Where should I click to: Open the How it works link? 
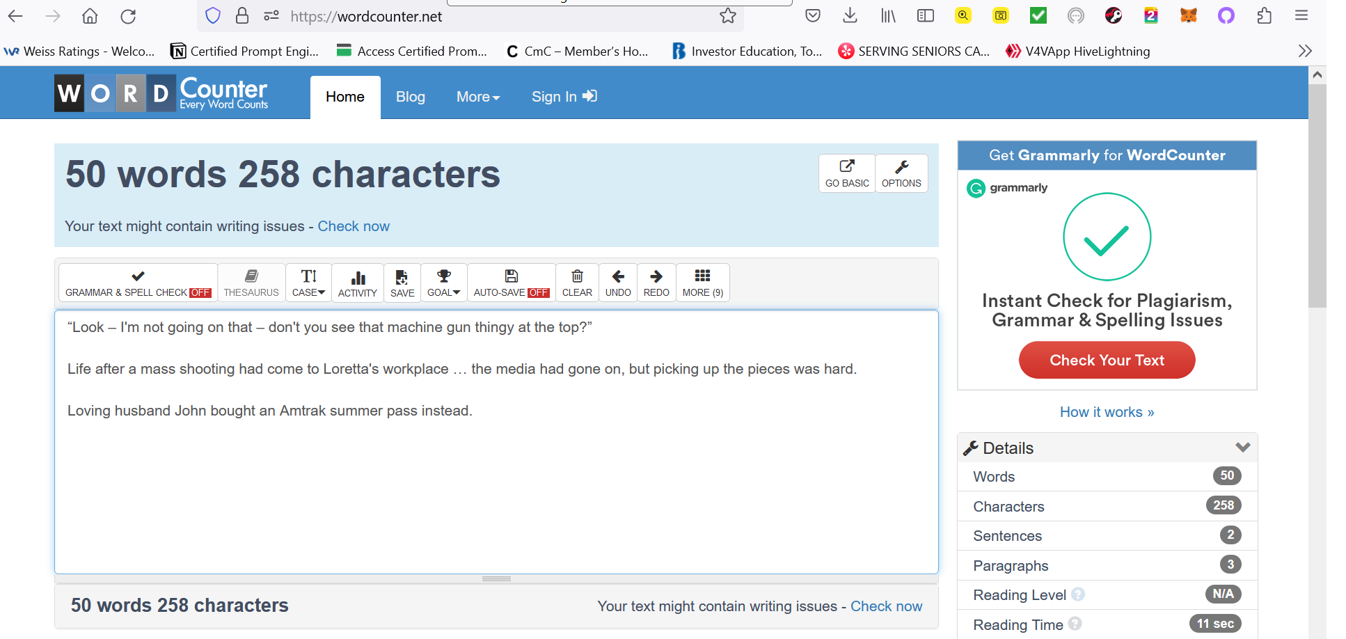[x=1107, y=412]
